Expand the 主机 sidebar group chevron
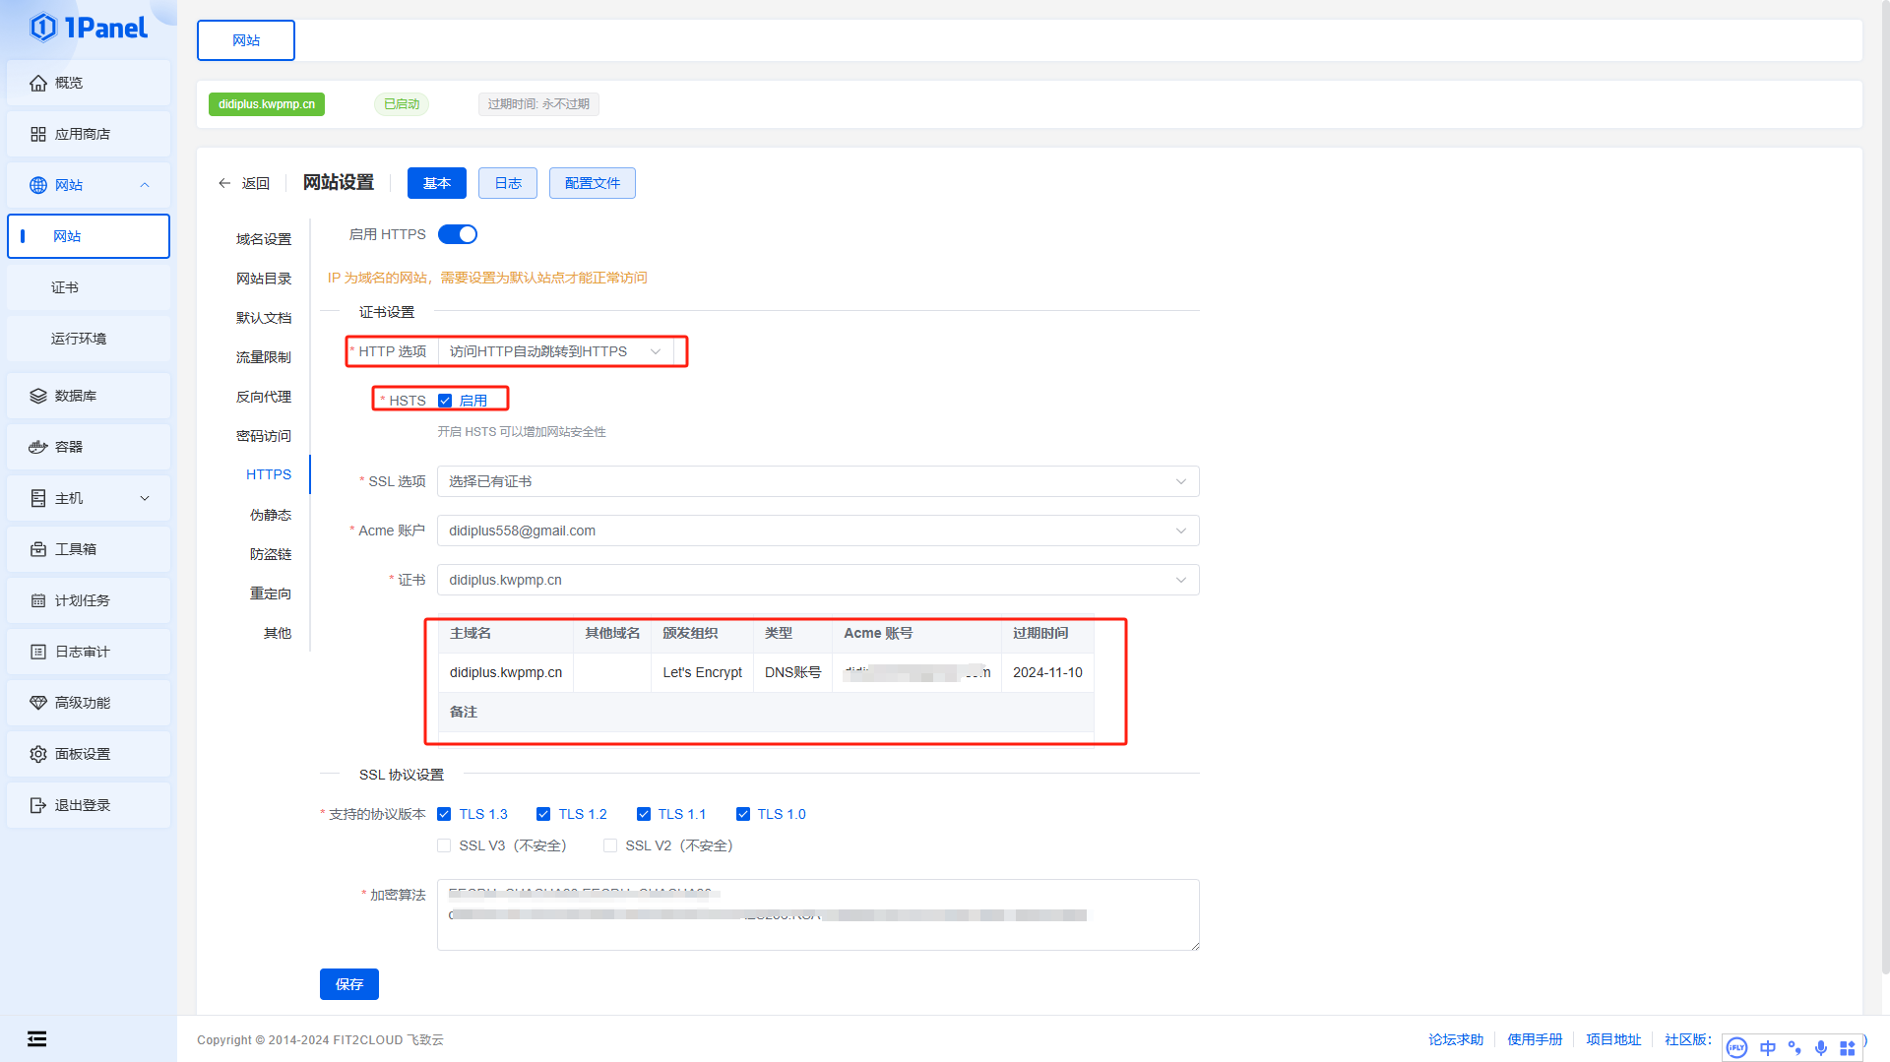The height and width of the screenshot is (1062, 1890). tap(145, 498)
